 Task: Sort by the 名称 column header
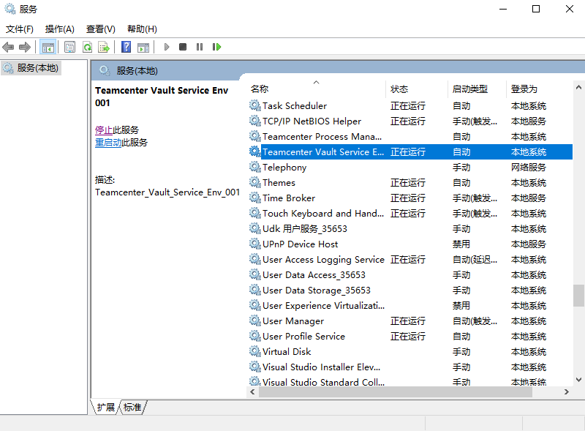[x=260, y=89]
